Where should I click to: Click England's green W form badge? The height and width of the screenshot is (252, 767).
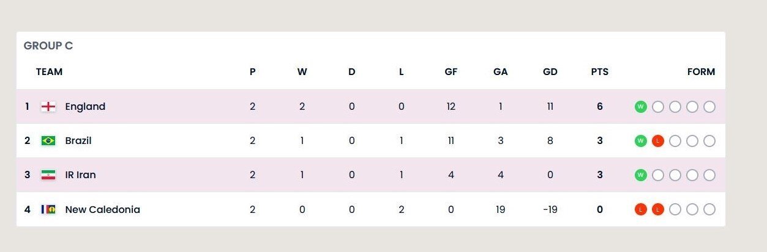pyautogui.click(x=641, y=107)
